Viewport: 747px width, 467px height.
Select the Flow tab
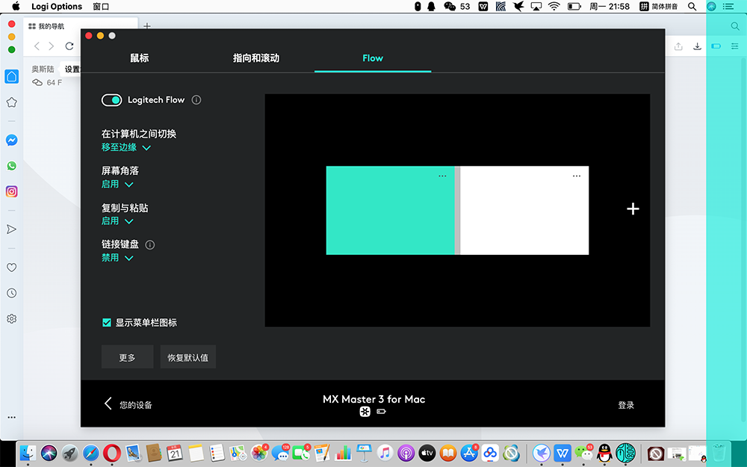(373, 58)
